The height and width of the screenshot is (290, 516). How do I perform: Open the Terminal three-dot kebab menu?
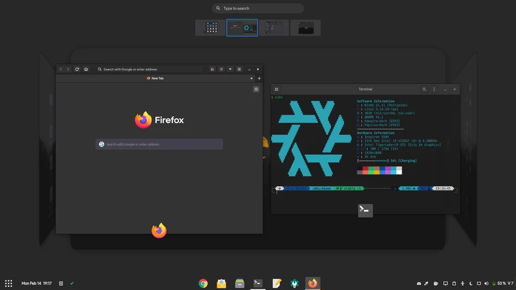pyautogui.click(x=434, y=89)
